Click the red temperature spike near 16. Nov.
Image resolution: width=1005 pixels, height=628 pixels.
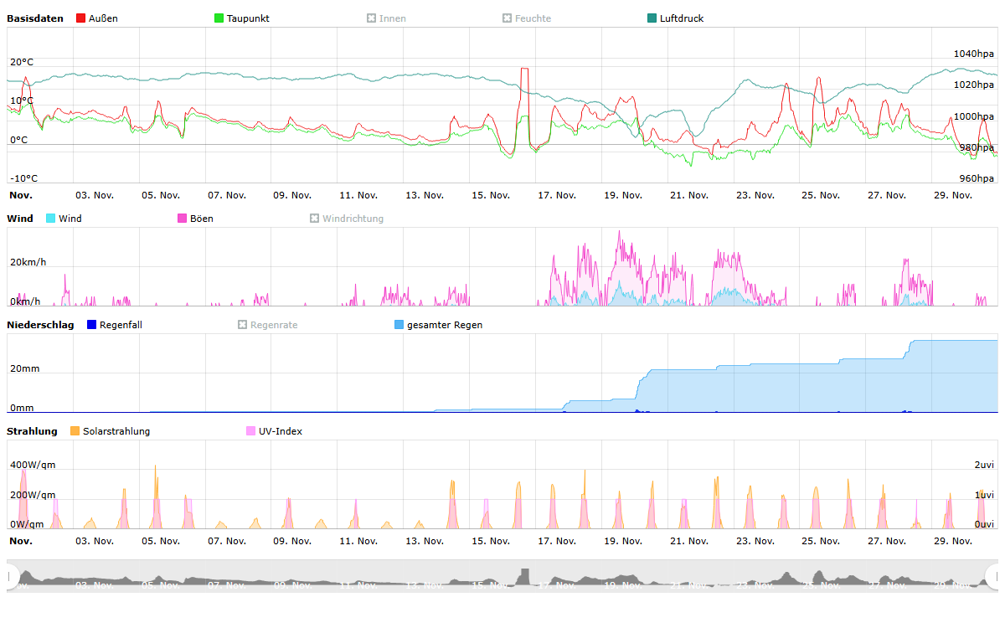point(524,70)
